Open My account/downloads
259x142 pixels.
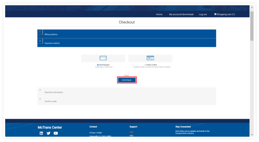click(x=181, y=15)
